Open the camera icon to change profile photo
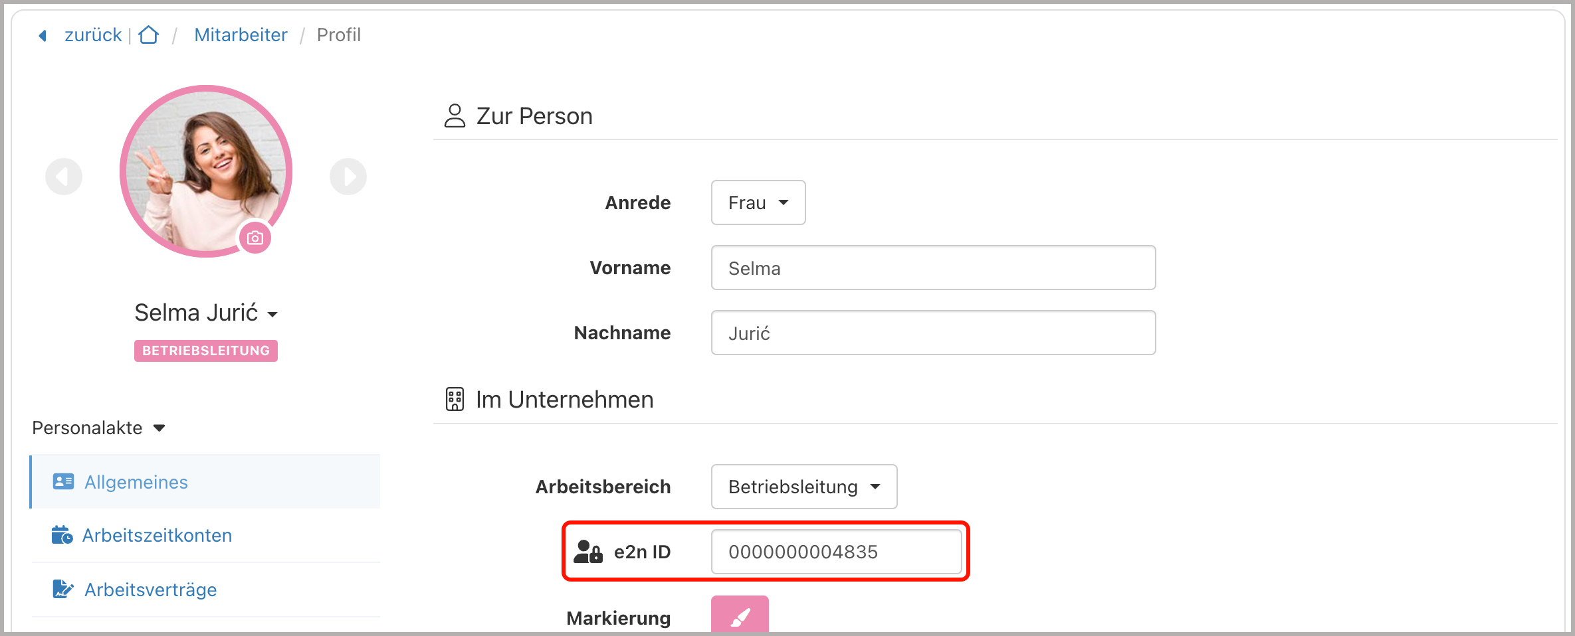Screen dimensions: 1575x636 click(255, 237)
